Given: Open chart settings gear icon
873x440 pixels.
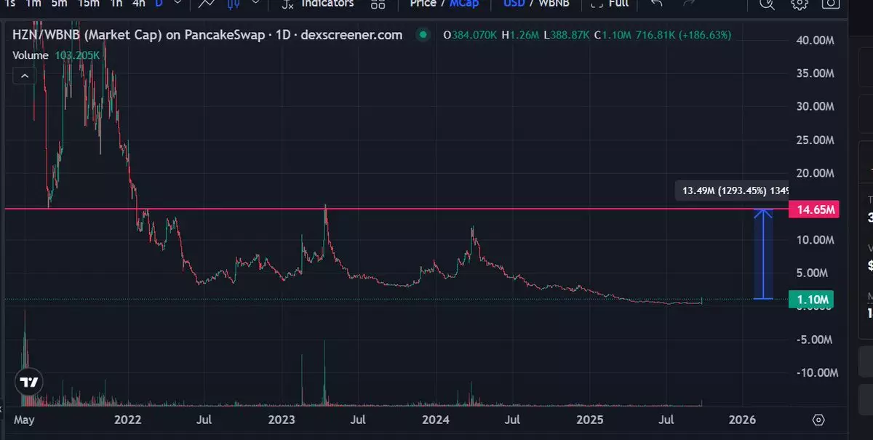Looking at the screenshot, I should [x=799, y=4].
